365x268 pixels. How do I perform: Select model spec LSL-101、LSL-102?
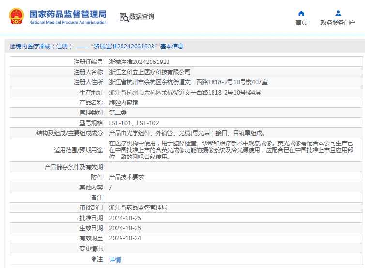[134, 123]
